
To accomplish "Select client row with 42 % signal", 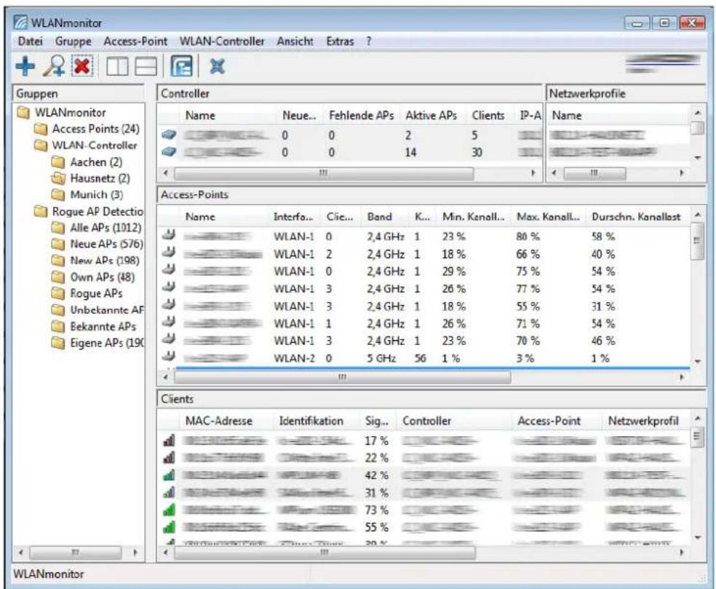I will point(425,475).
